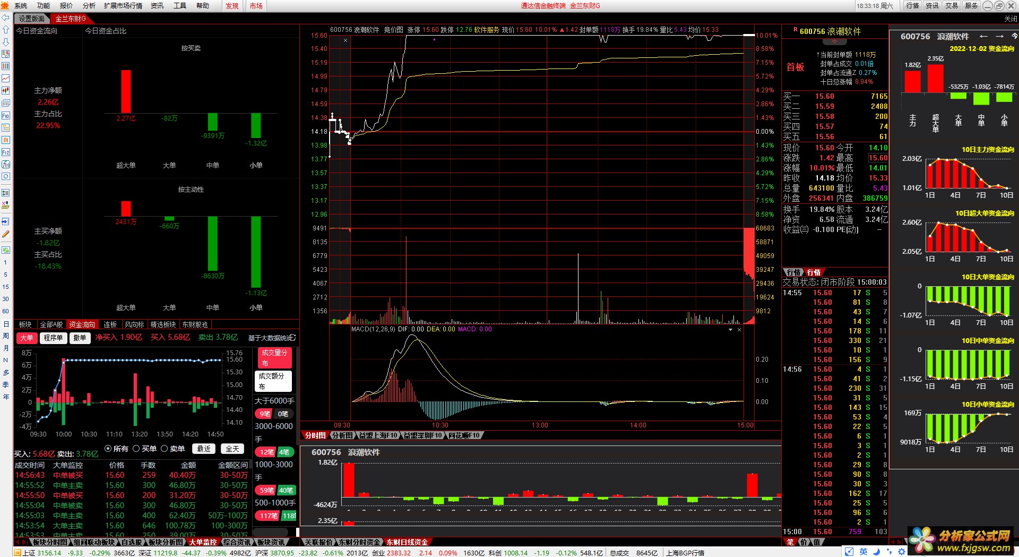1019x557 pixels.
Task: Click the up arrow icon in left sidebar
Action: pos(6,29)
